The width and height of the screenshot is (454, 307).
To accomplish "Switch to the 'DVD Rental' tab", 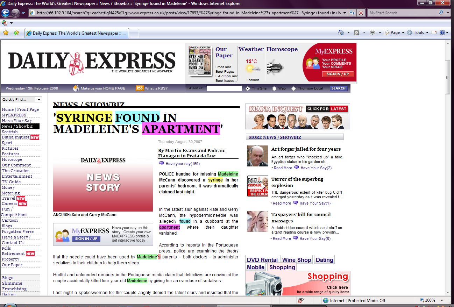I will [262, 260].
